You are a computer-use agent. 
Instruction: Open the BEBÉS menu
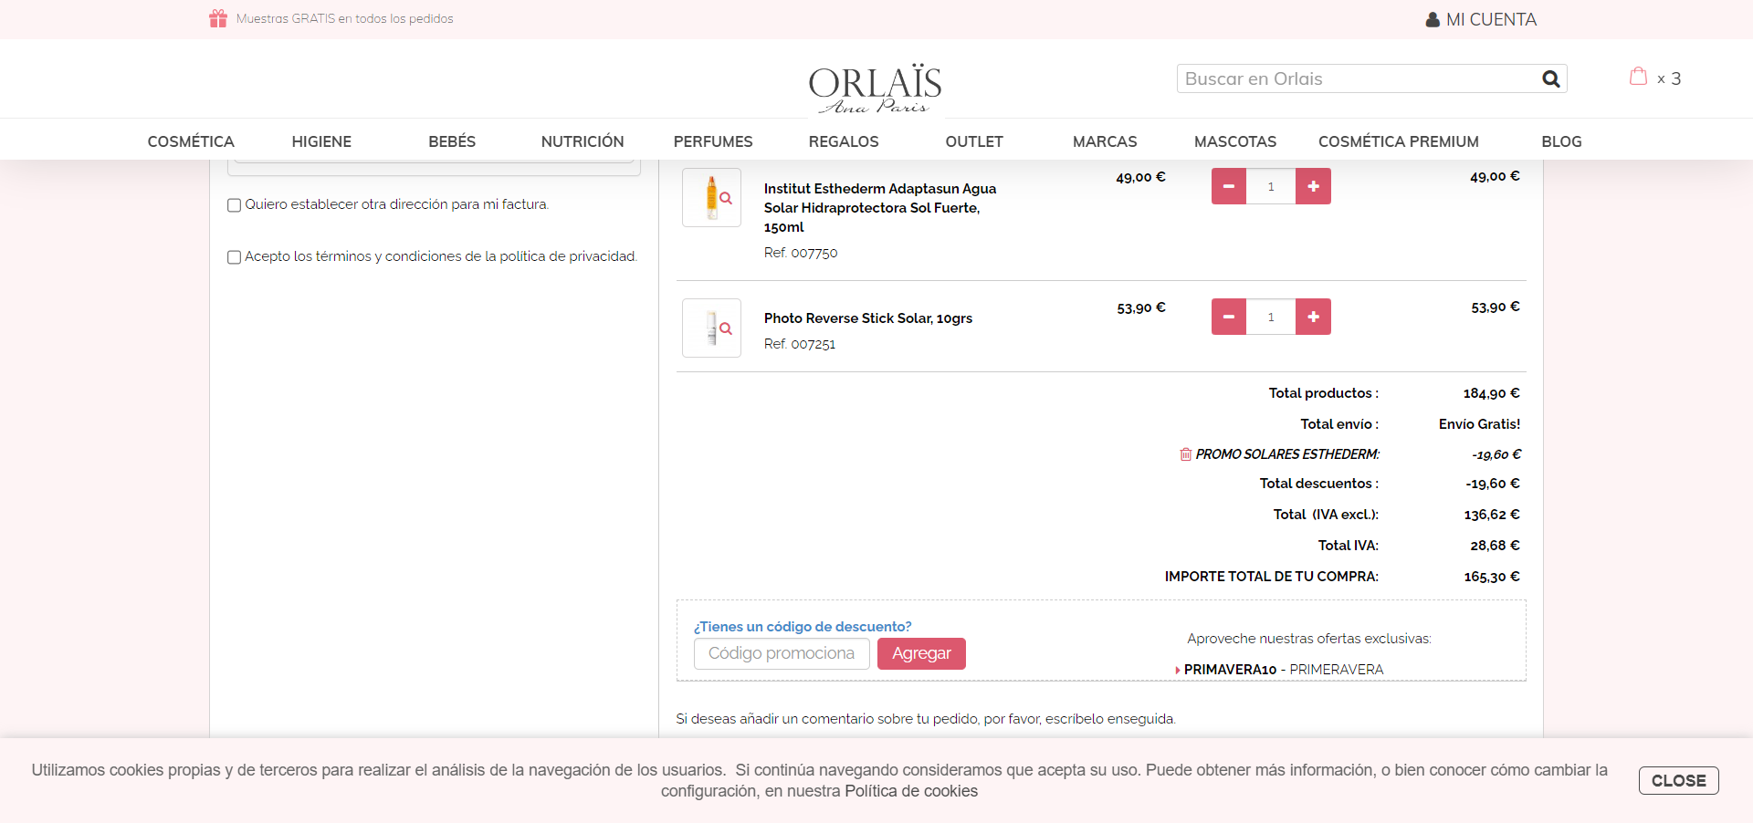[x=452, y=141]
